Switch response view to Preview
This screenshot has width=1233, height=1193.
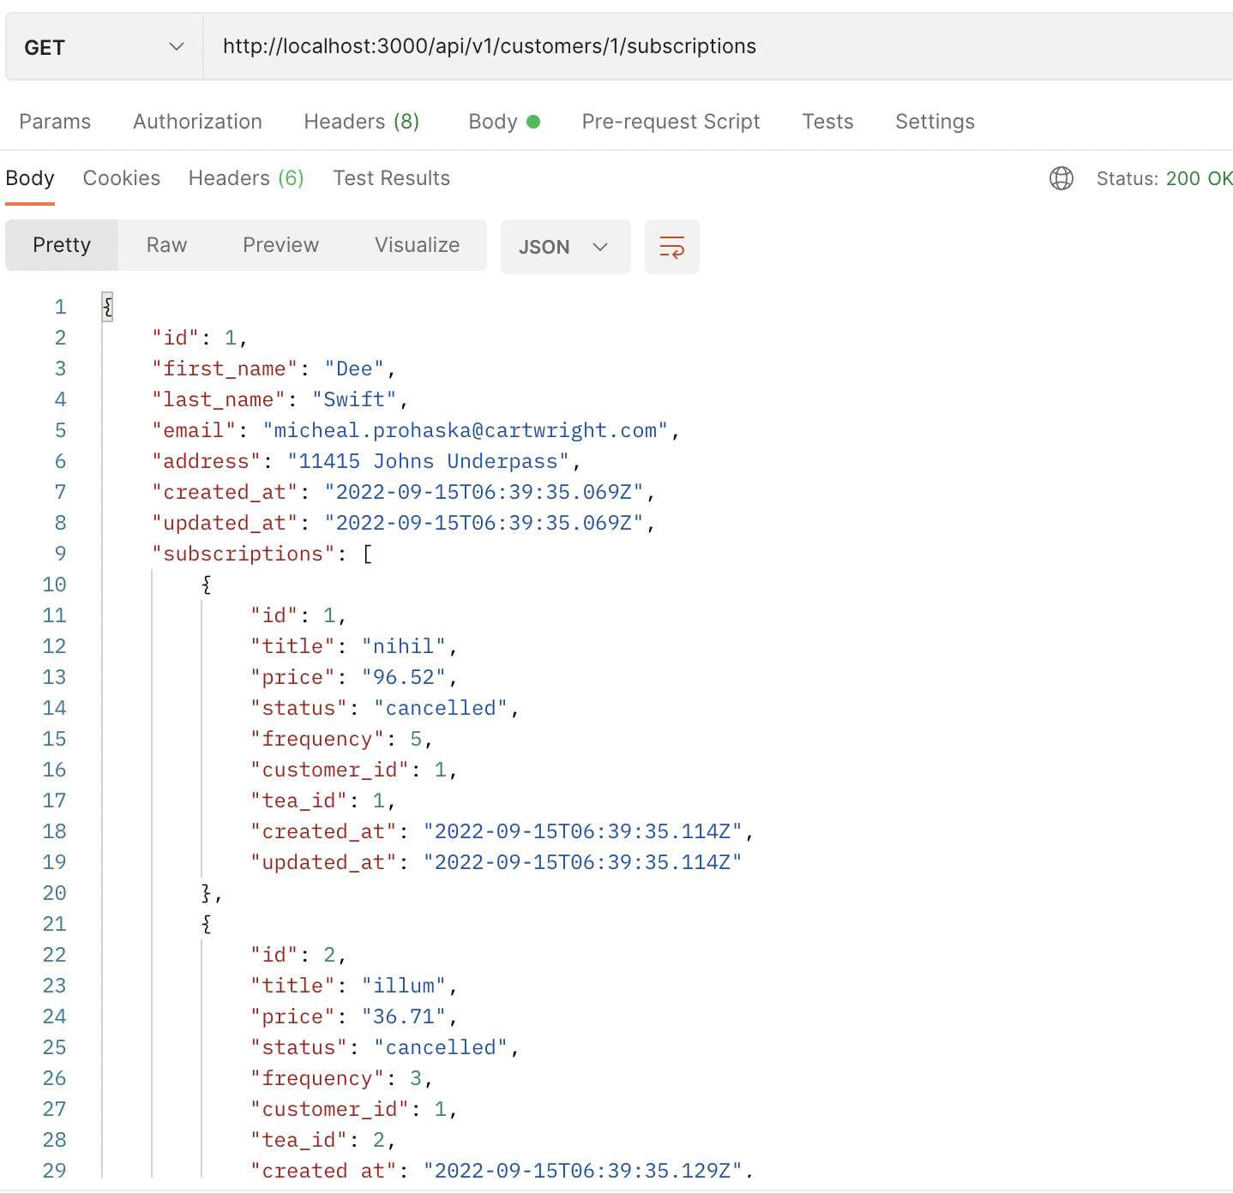point(280,245)
